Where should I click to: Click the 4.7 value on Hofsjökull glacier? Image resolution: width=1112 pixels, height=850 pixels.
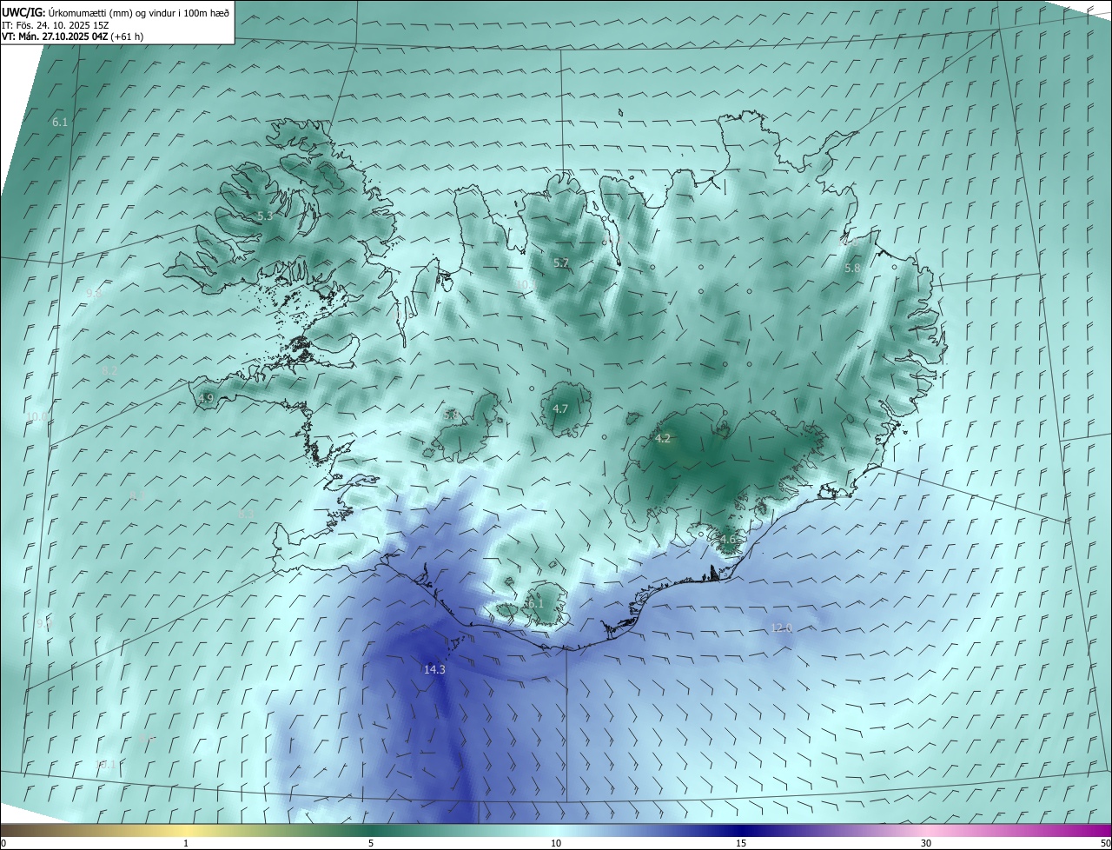click(560, 408)
